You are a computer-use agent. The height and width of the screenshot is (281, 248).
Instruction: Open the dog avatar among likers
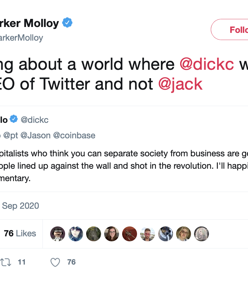pos(166,234)
